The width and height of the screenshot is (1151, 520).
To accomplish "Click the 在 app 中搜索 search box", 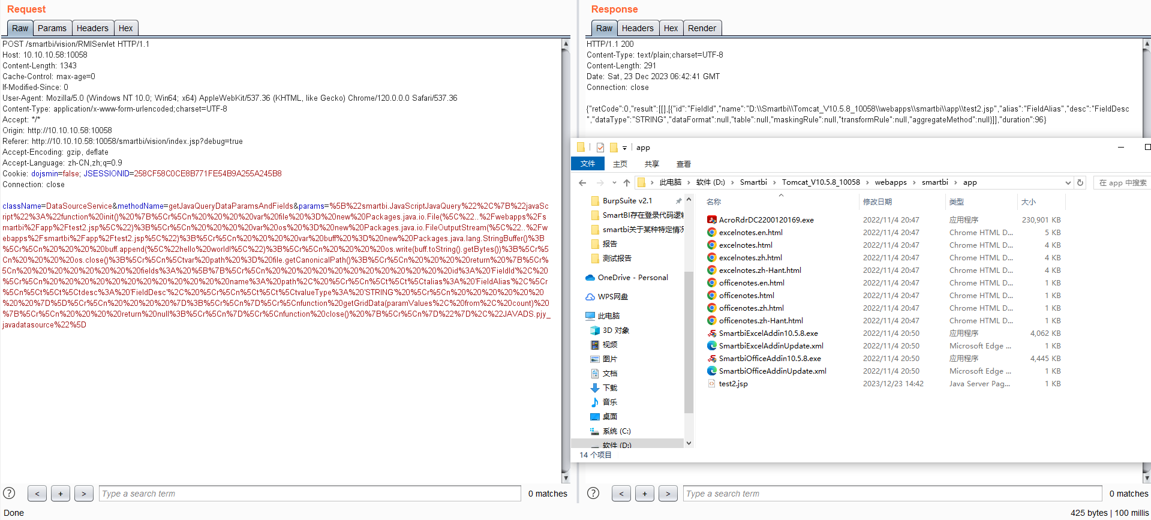I will pos(1122,182).
